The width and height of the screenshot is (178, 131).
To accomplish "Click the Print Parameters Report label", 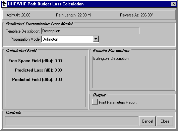I will 118,102.
